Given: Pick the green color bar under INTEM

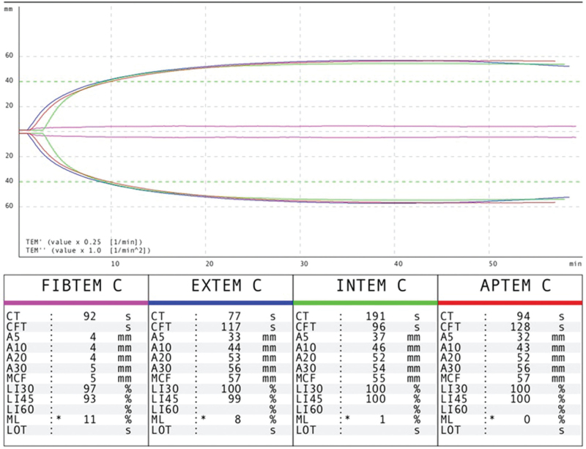Looking at the screenshot, I should click(x=365, y=302).
